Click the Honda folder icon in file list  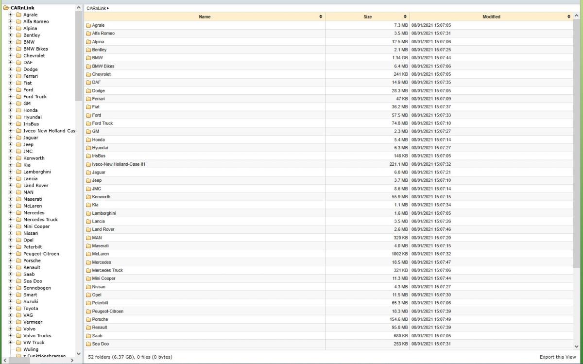point(88,139)
